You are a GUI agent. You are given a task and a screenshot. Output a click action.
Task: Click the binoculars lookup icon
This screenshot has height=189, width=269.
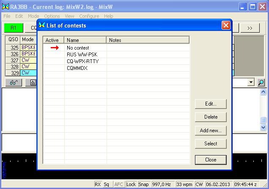coord(14,83)
